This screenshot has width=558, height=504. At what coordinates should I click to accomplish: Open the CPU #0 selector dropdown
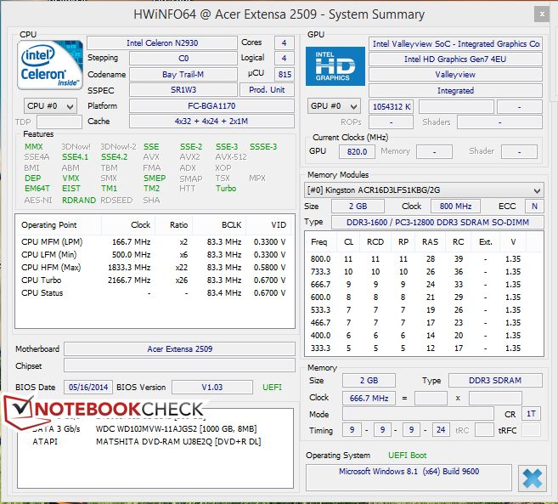tap(50, 106)
